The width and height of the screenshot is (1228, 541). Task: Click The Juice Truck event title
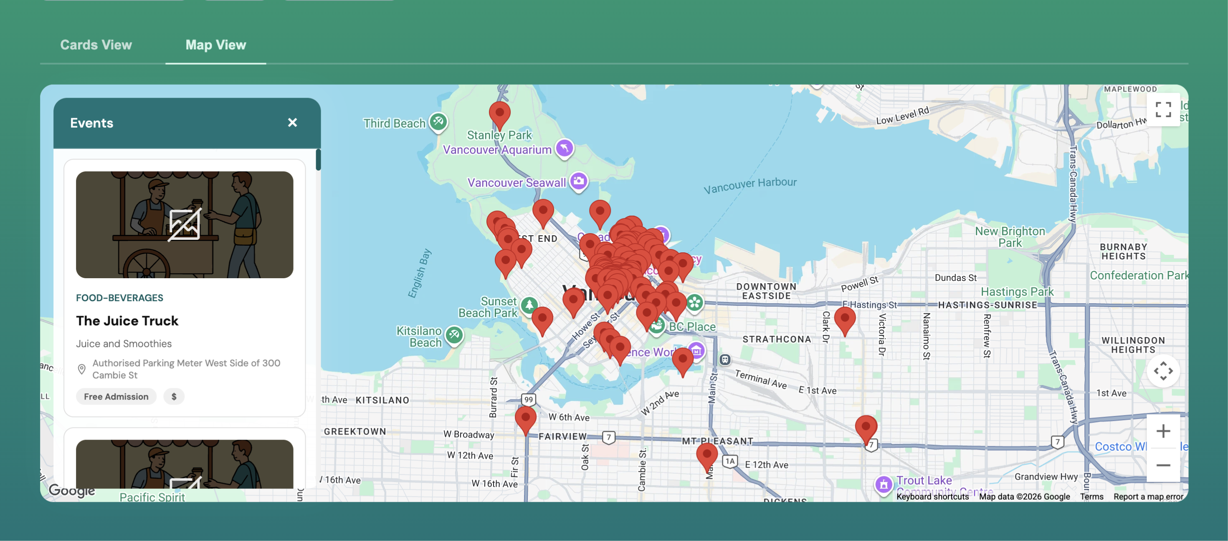coord(127,320)
